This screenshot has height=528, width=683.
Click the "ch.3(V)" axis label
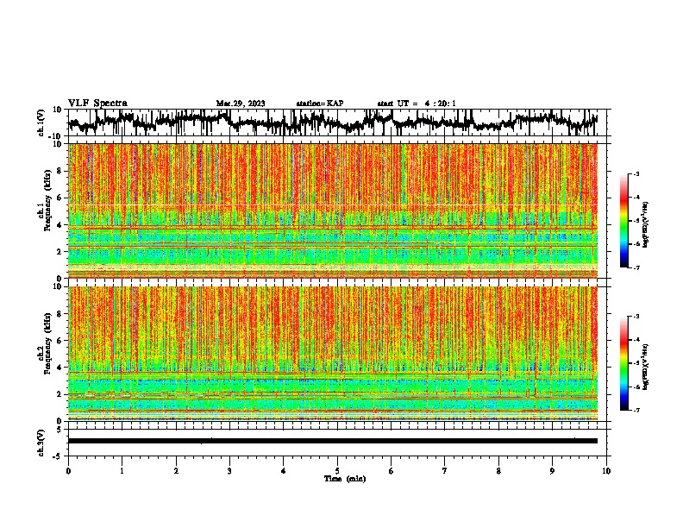pyautogui.click(x=41, y=443)
